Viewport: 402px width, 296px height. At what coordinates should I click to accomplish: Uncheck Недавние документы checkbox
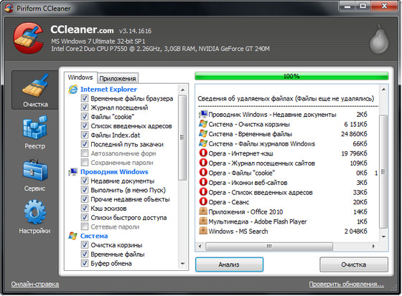[85, 181]
